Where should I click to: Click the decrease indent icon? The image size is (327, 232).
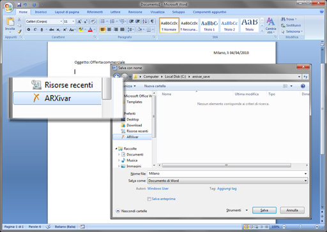(132, 22)
